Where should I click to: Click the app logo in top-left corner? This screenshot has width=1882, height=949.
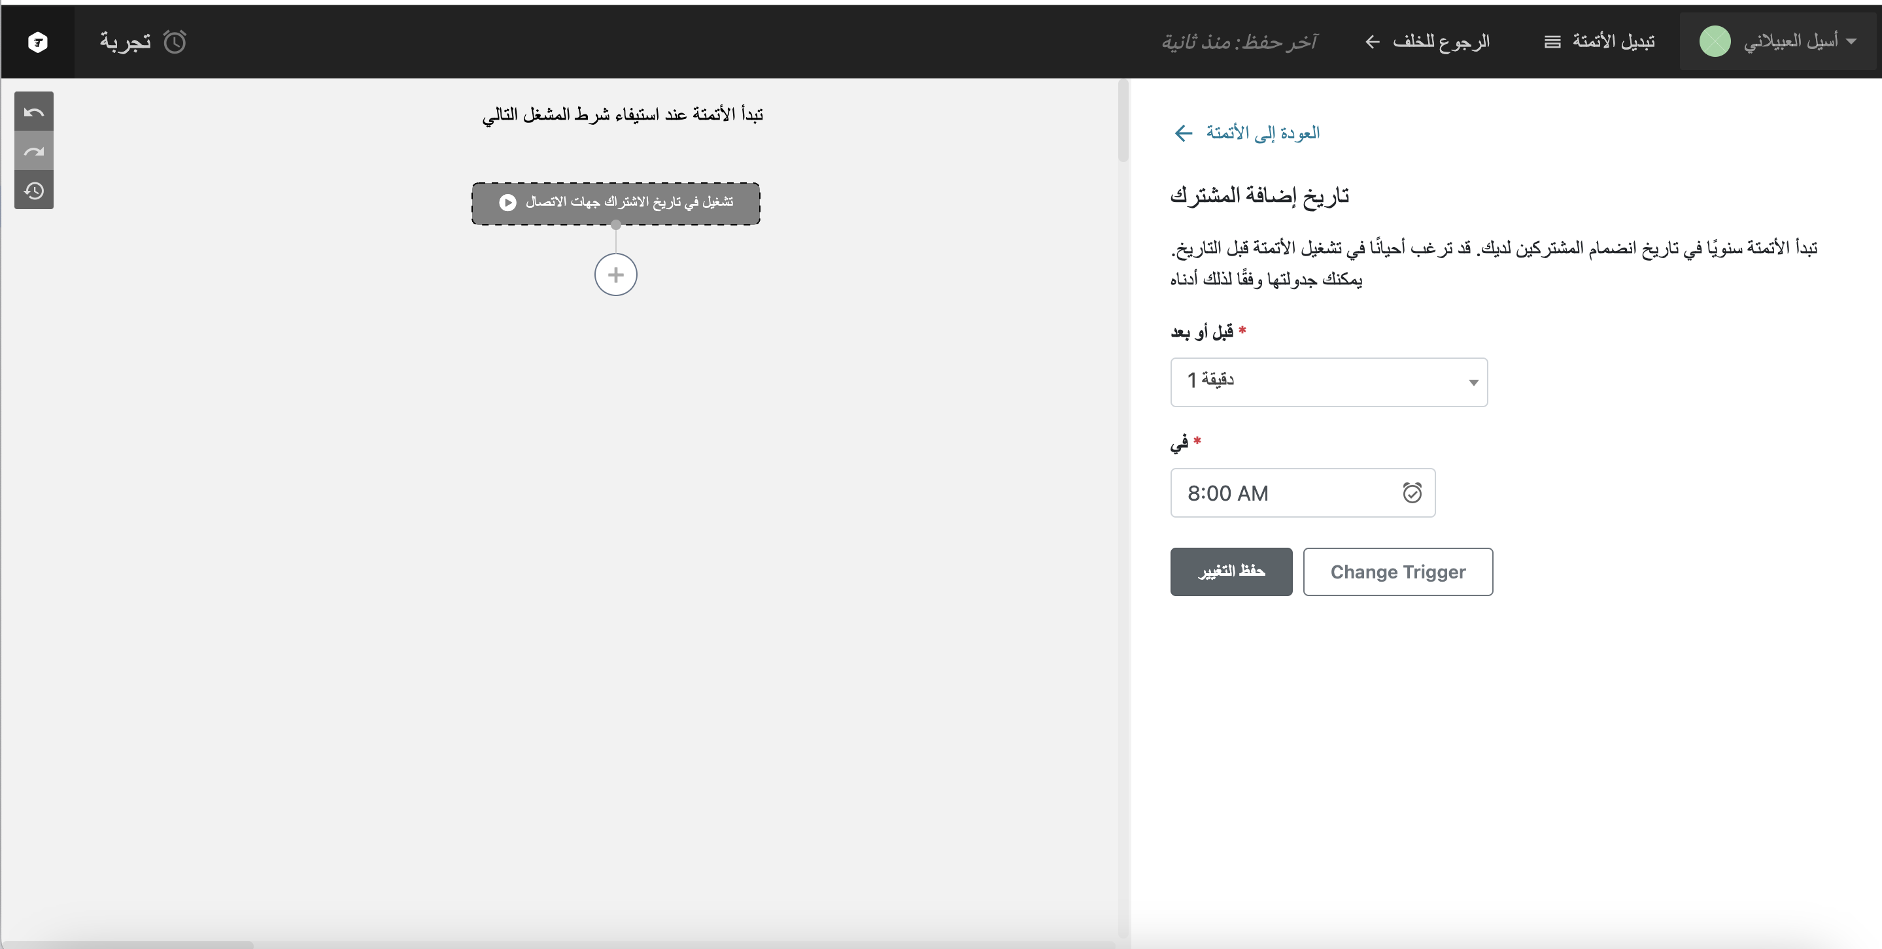click(x=37, y=42)
